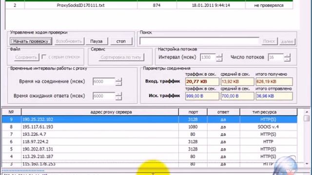
Task: Select the ProxySocksID170111.txt file row
Action: pyautogui.click(x=149, y=5)
